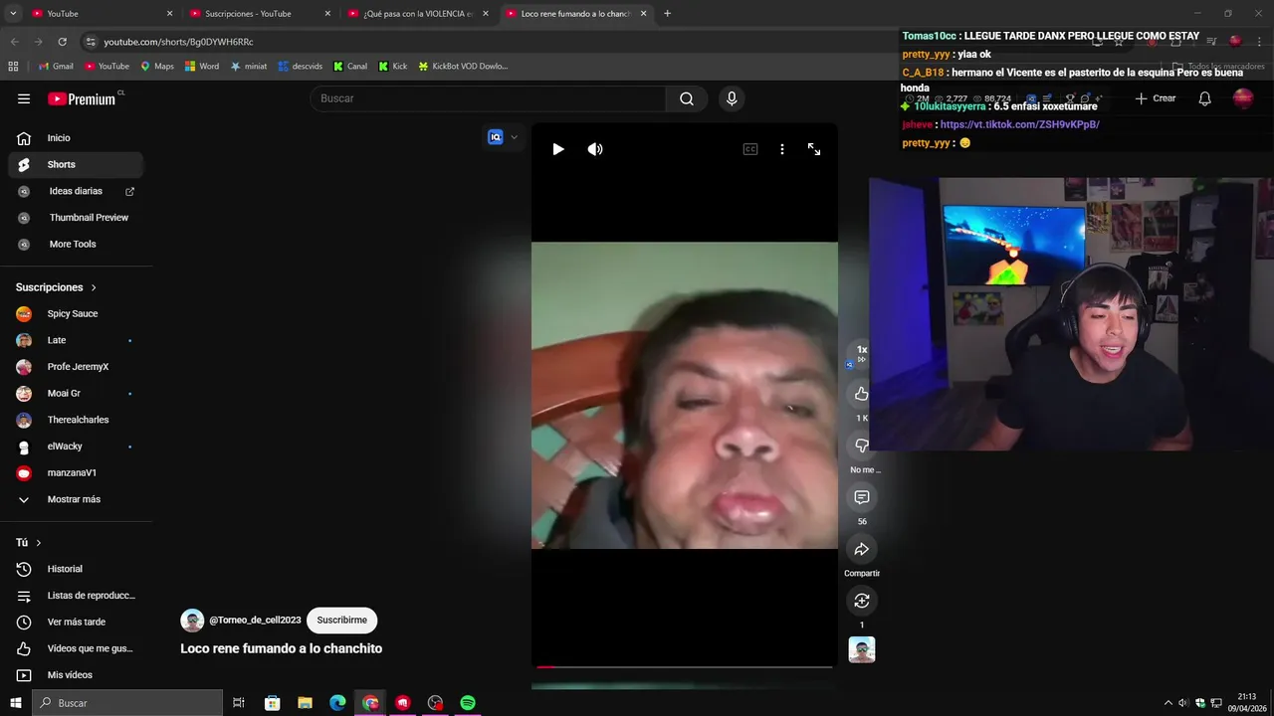Viewport: 1274px width, 716px height.
Task: Open Windows Start menu
Action: pos(15,703)
